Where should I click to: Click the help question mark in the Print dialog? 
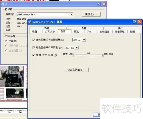pos(99,4)
